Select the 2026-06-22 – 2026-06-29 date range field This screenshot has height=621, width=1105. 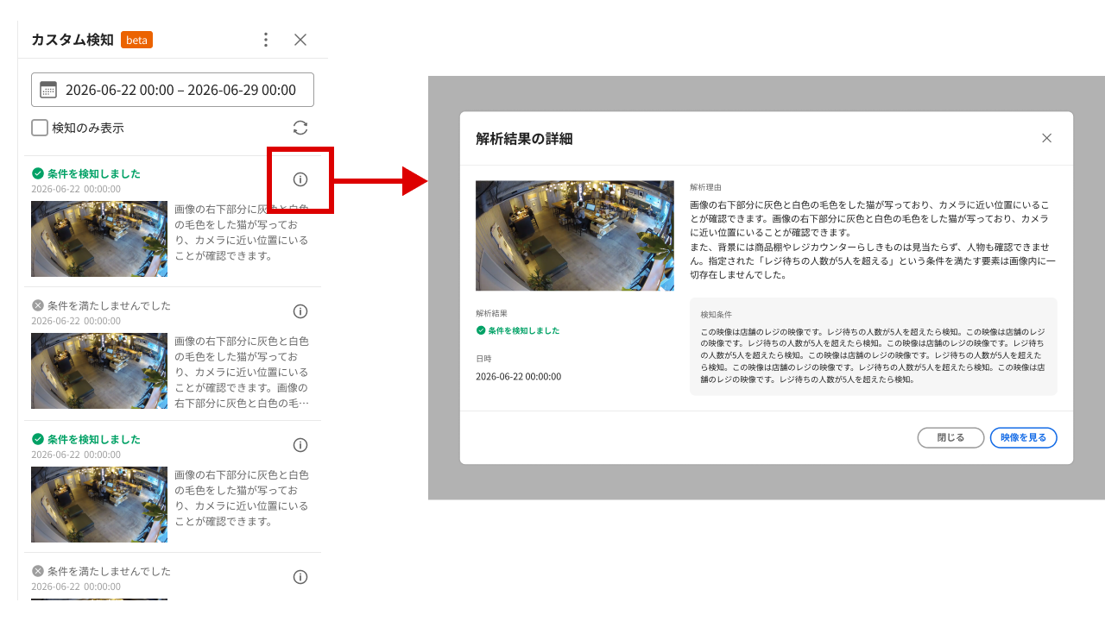click(173, 90)
